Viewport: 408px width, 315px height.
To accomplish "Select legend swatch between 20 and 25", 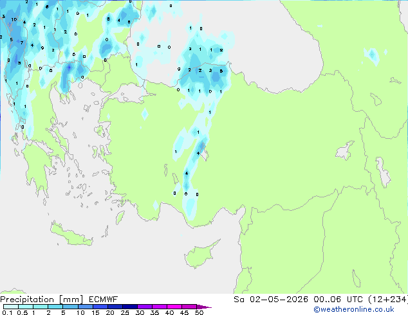I will pyautogui.click(x=115, y=307).
